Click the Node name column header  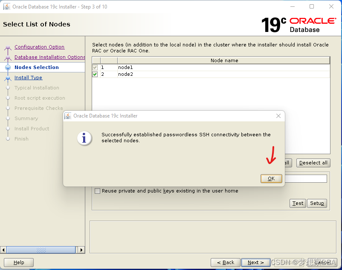[x=224, y=60]
